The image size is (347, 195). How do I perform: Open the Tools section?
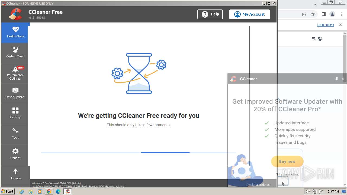click(15, 134)
